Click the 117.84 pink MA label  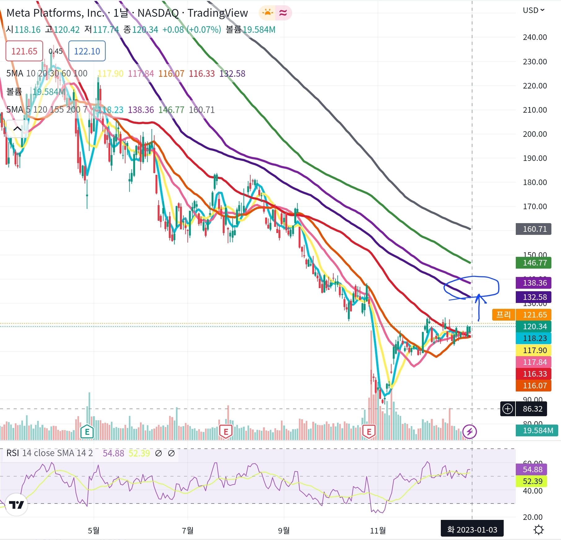(534, 362)
